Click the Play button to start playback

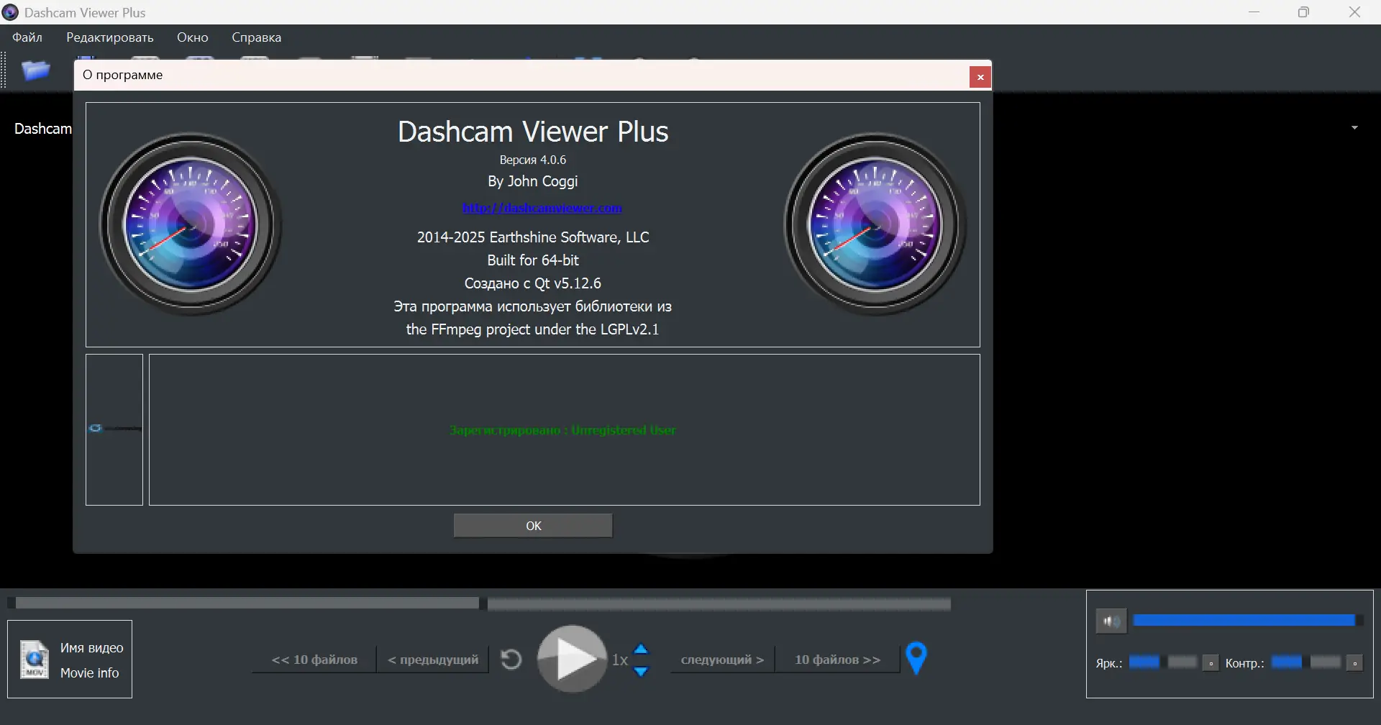(x=571, y=658)
